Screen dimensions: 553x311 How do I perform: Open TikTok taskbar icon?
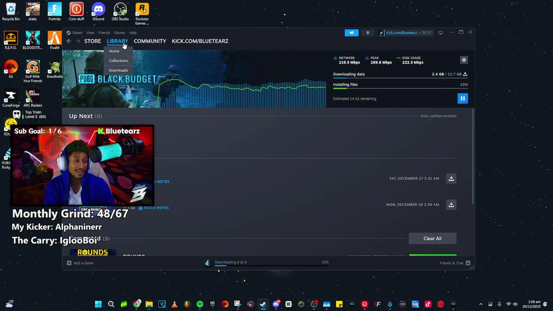[x=428, y=304]
